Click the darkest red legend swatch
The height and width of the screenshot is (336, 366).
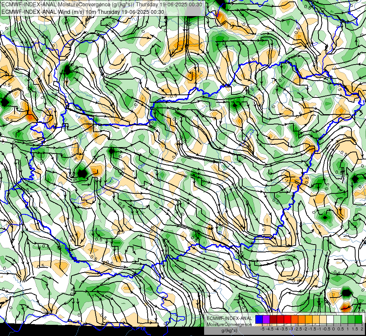coord(273,319)
